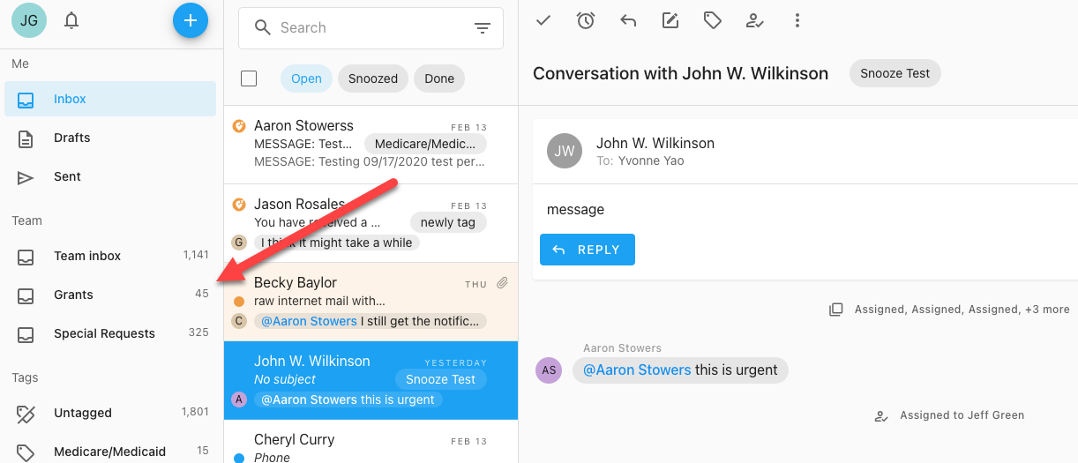The width and height of the screenshot is (1078, 463).
Task: Mark conversation done with checkmark icon
Action: (x=543, y=20)
